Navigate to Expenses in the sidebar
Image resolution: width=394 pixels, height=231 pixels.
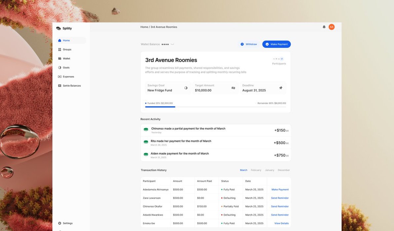[x=68, y=77]
